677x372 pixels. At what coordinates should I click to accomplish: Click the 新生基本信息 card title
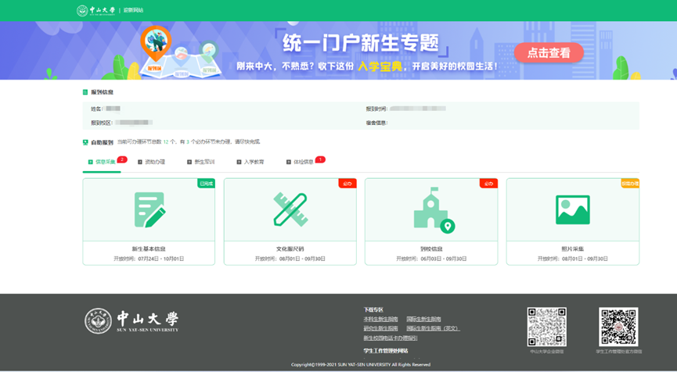(x=149, y=249)
